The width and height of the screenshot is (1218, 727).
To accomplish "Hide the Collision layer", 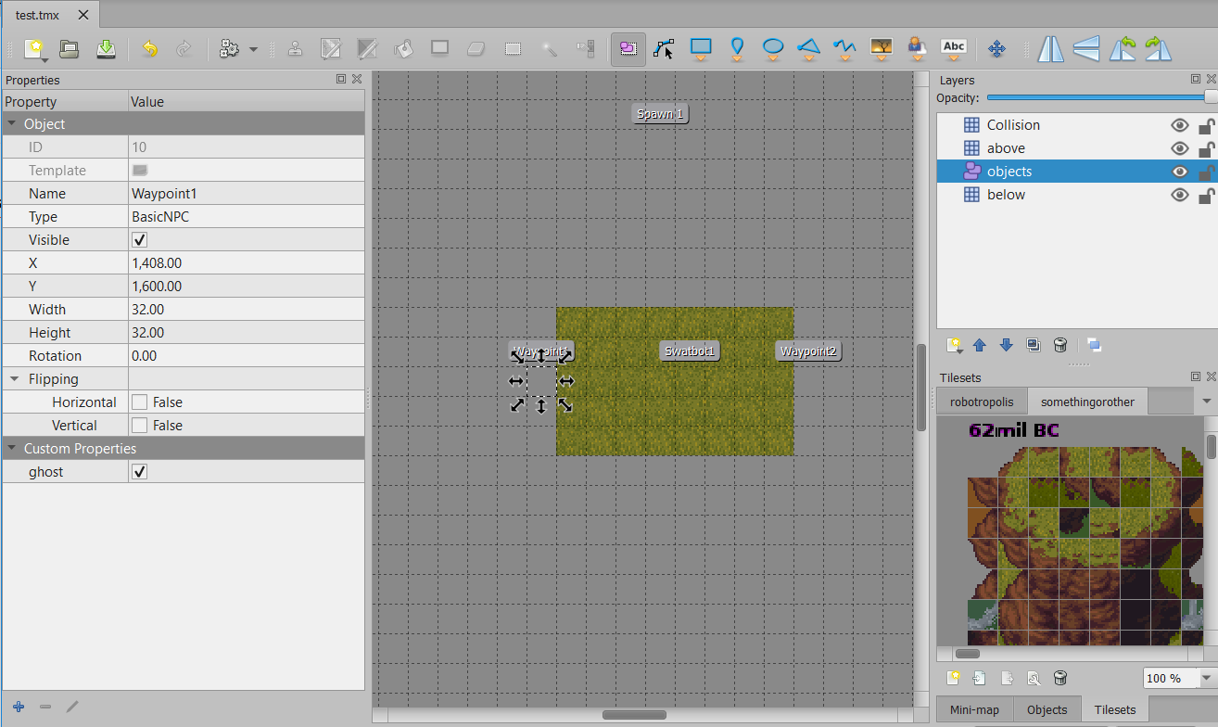I will [x=1179, y=124].
